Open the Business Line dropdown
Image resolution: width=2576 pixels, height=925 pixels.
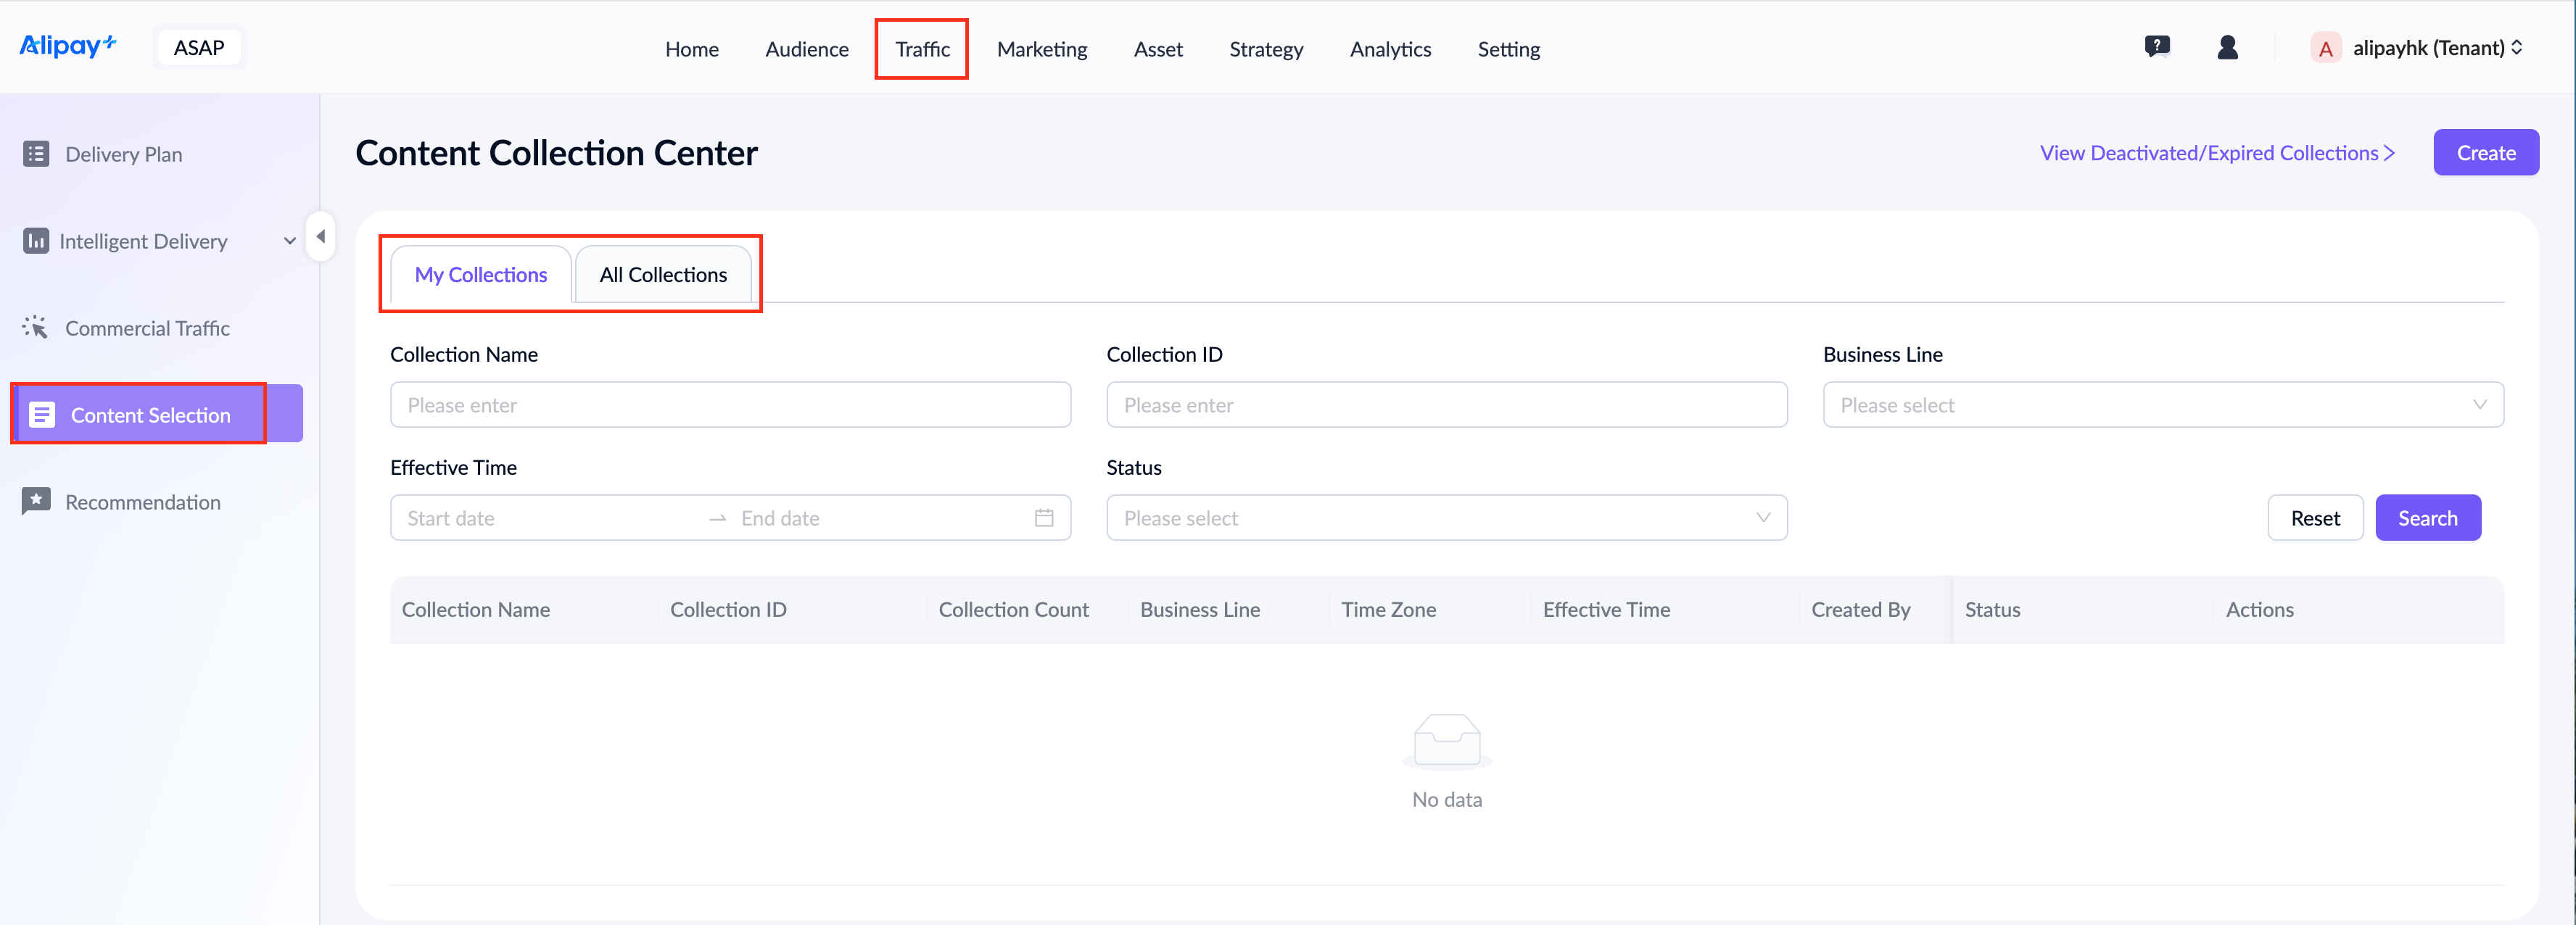(x=2162, y=405)
